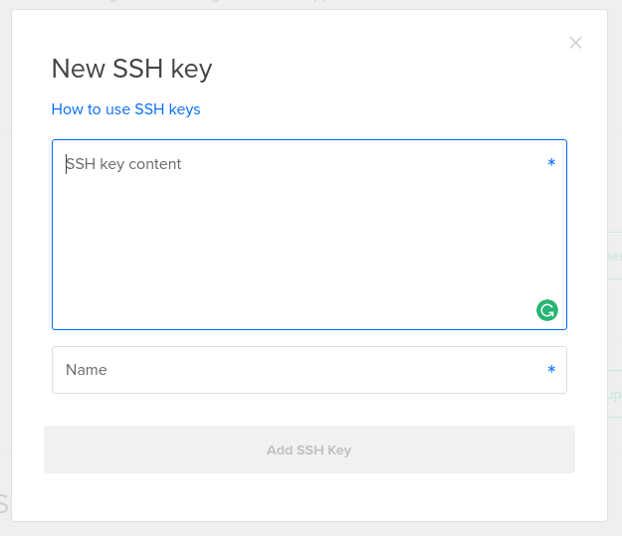Click bottom-left corner of SSH key content box

(x=57, y=324)
